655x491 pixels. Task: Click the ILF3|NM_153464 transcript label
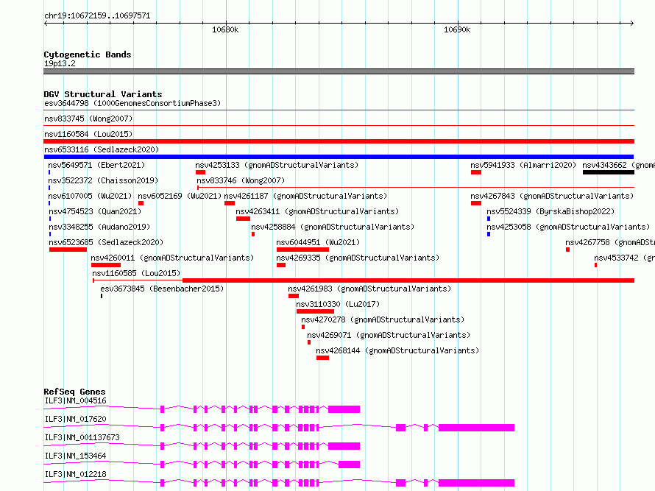76,456
